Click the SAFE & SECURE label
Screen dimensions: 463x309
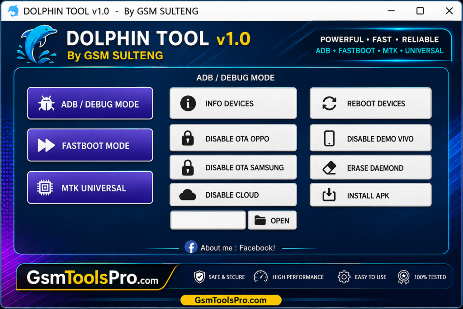click(x=227, y=277)
